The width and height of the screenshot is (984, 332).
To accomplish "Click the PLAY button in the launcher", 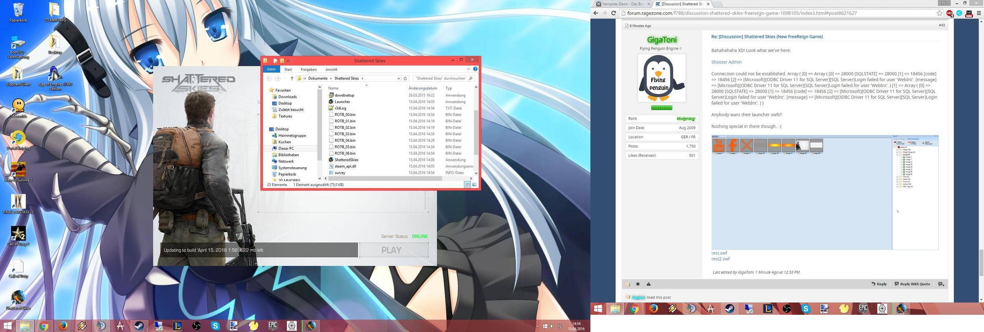I will pos(394,250).
